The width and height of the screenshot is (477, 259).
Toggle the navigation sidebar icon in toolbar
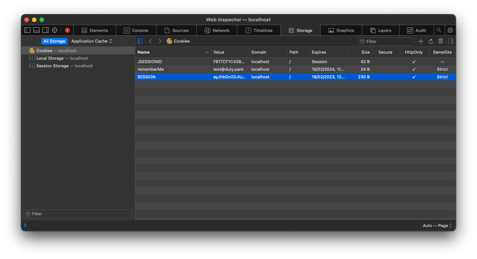point(27,30)
